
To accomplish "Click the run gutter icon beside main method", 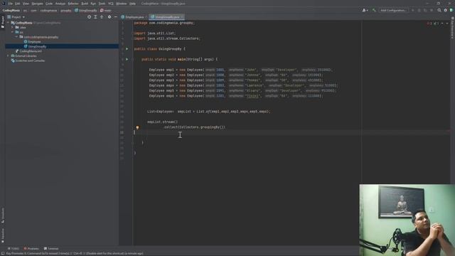I will coord(127,59).
